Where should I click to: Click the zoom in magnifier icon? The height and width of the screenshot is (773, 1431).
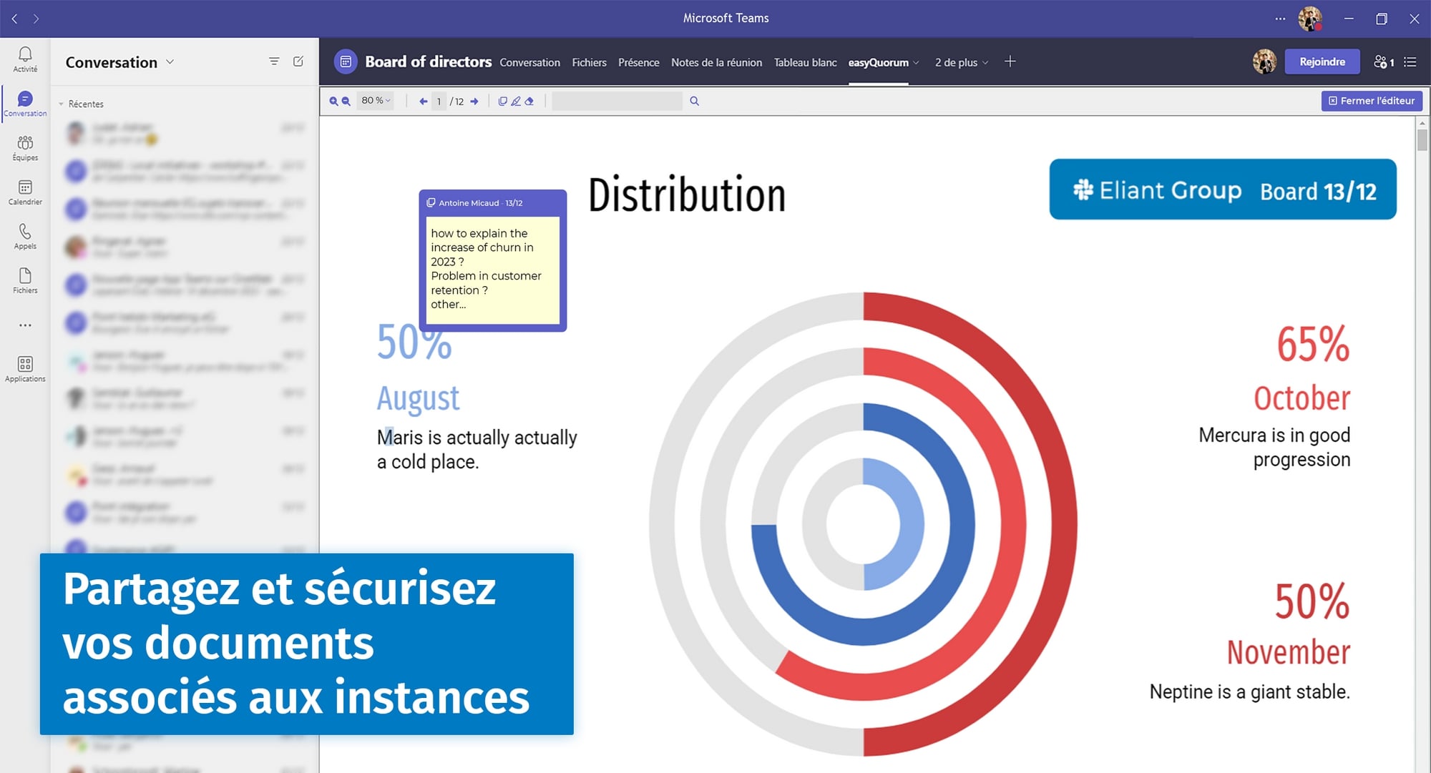[333, 102]
